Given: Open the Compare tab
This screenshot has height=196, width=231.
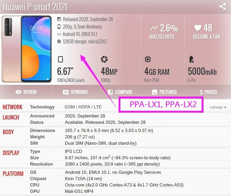Looking at the screenshot, I should point(120,92).
